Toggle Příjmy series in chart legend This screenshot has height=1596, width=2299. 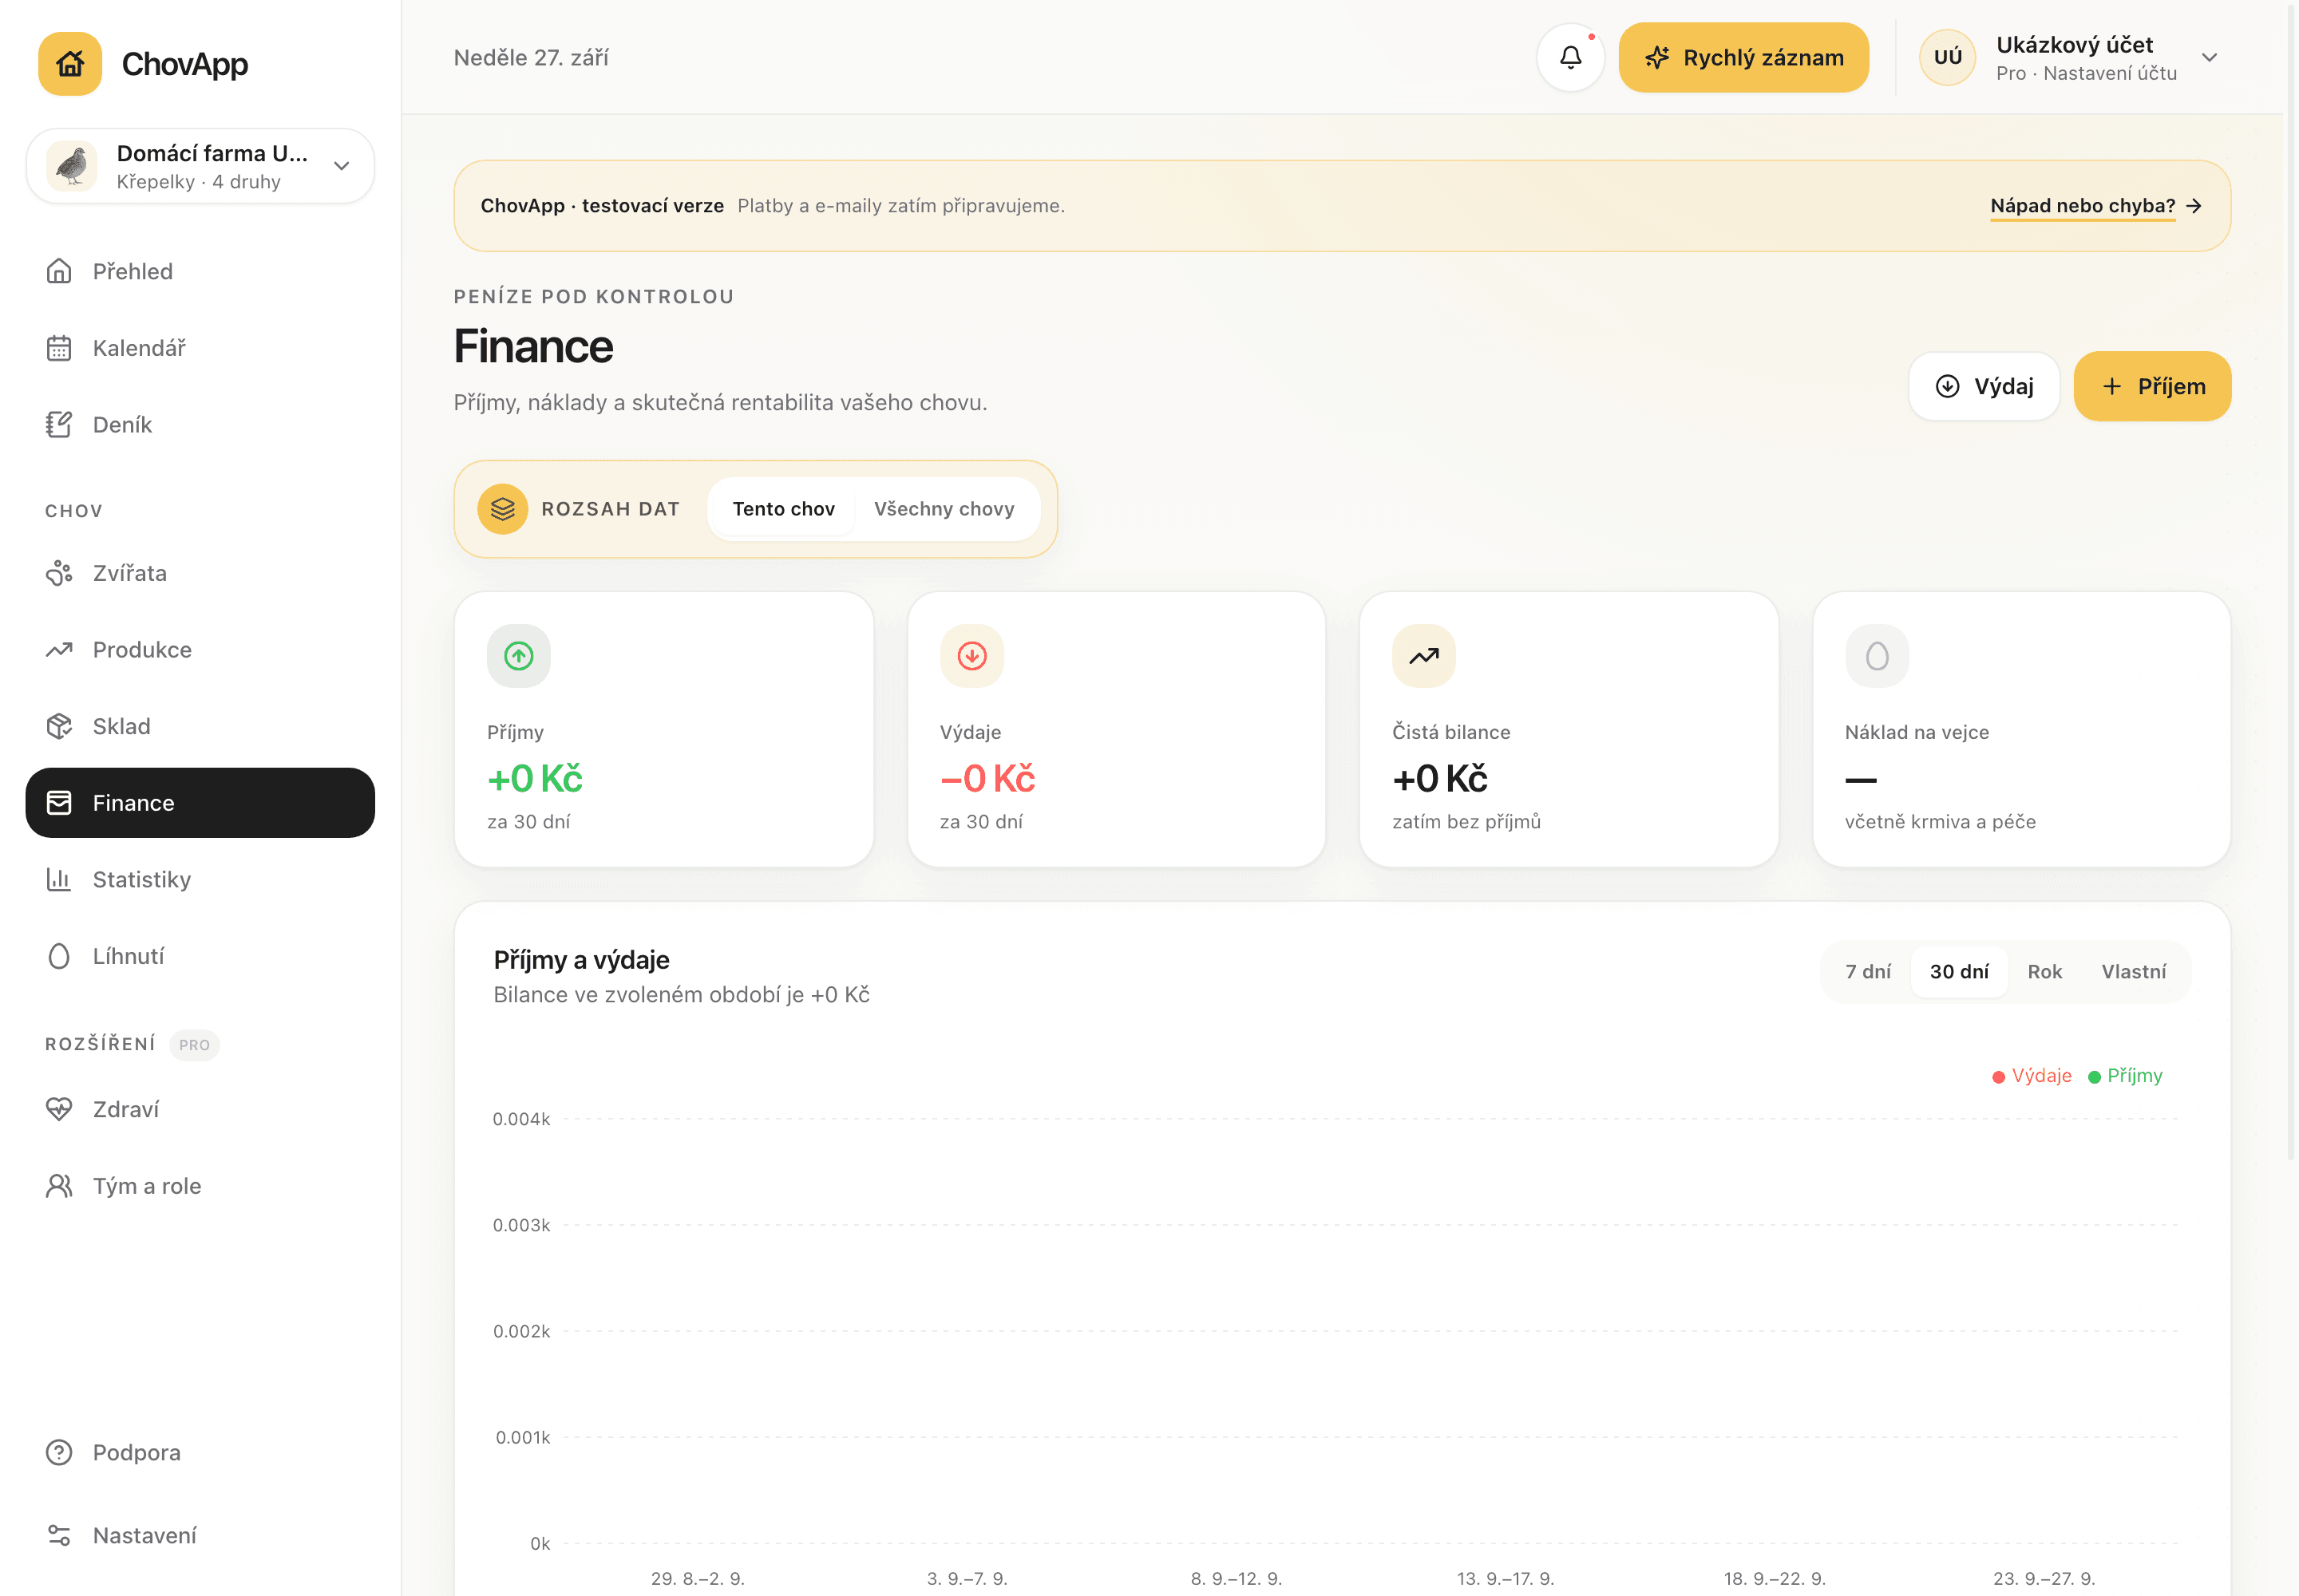click(2125, 1076)
